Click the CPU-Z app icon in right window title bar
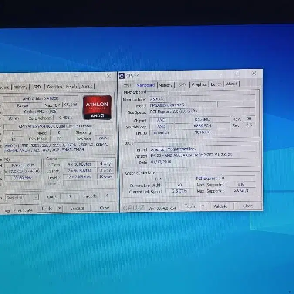The width and height of the screenshot is (294, 294). click(122, 76)
